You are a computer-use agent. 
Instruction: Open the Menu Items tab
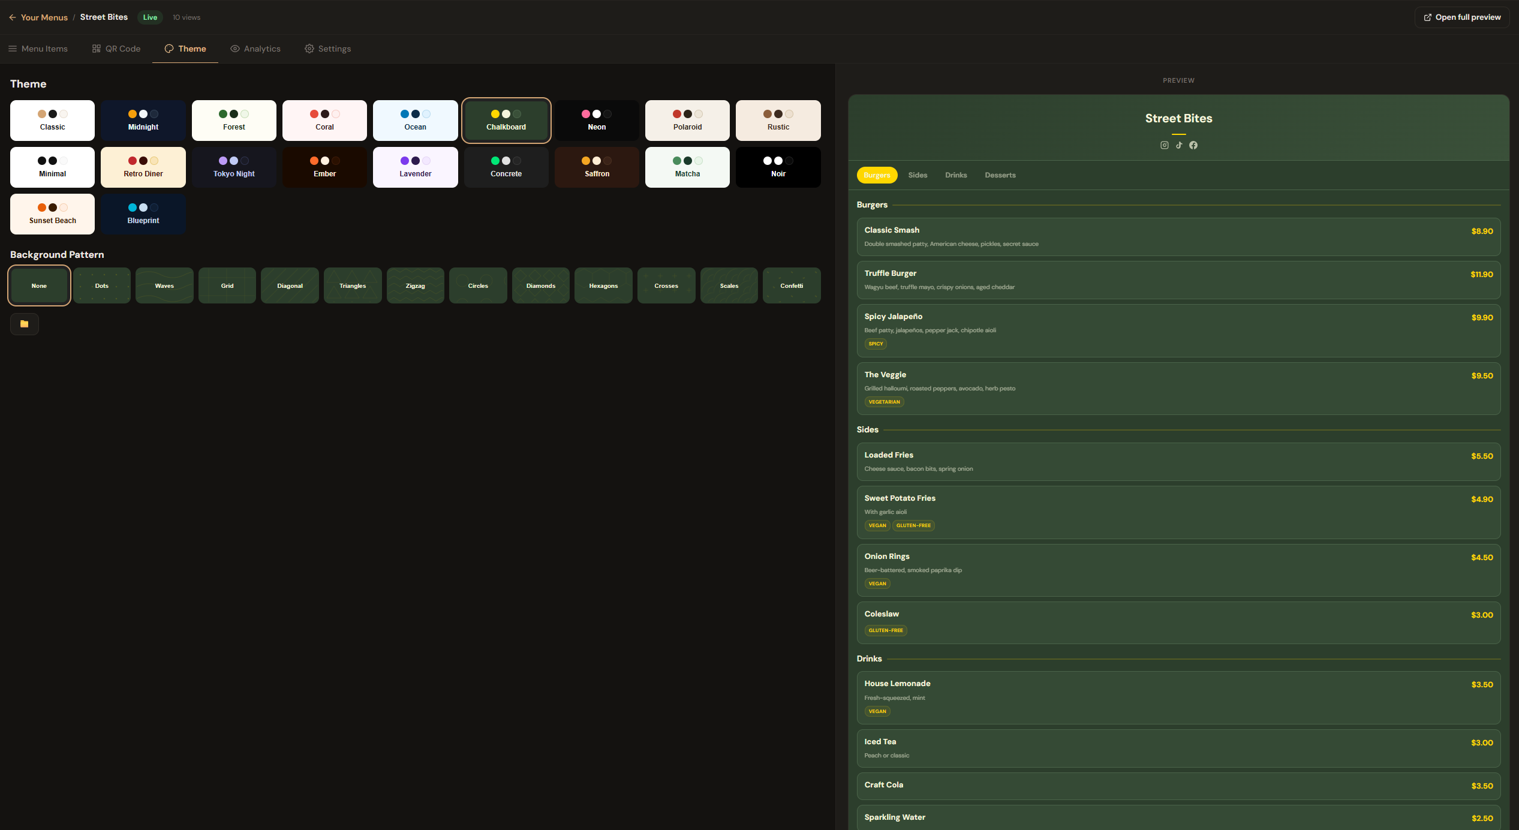pyautogui.click(x=38, y=49)
